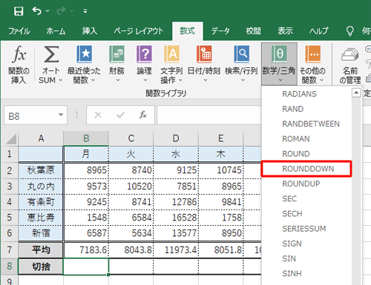371x285 pixels.
Task: Open the 最近使った関数 menu
Action: tap(84, 64)
